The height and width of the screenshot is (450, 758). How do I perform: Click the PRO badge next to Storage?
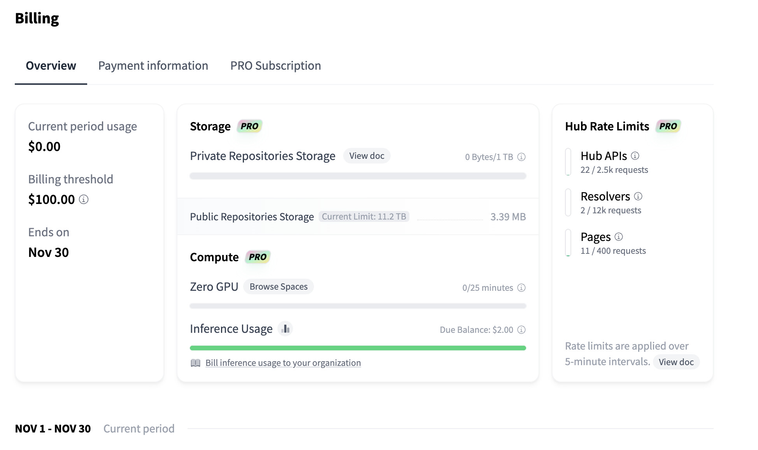[x=249, y=126]
